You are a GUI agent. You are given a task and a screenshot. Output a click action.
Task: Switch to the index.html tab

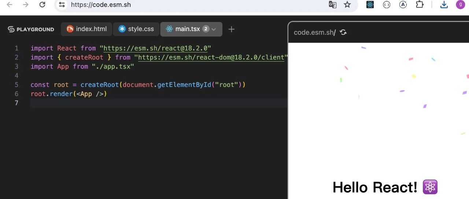click(86, 29)
